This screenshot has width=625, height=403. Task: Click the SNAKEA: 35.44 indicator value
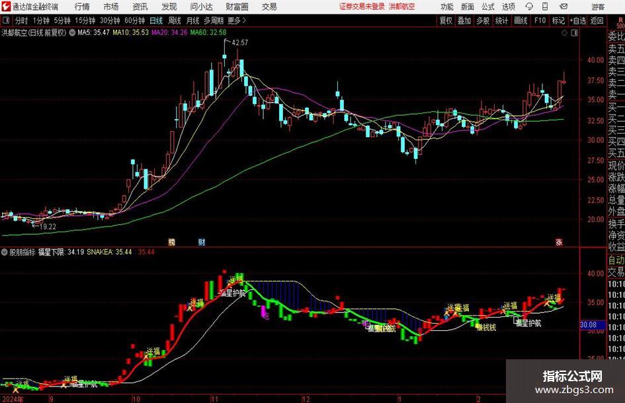click(109, 251)
